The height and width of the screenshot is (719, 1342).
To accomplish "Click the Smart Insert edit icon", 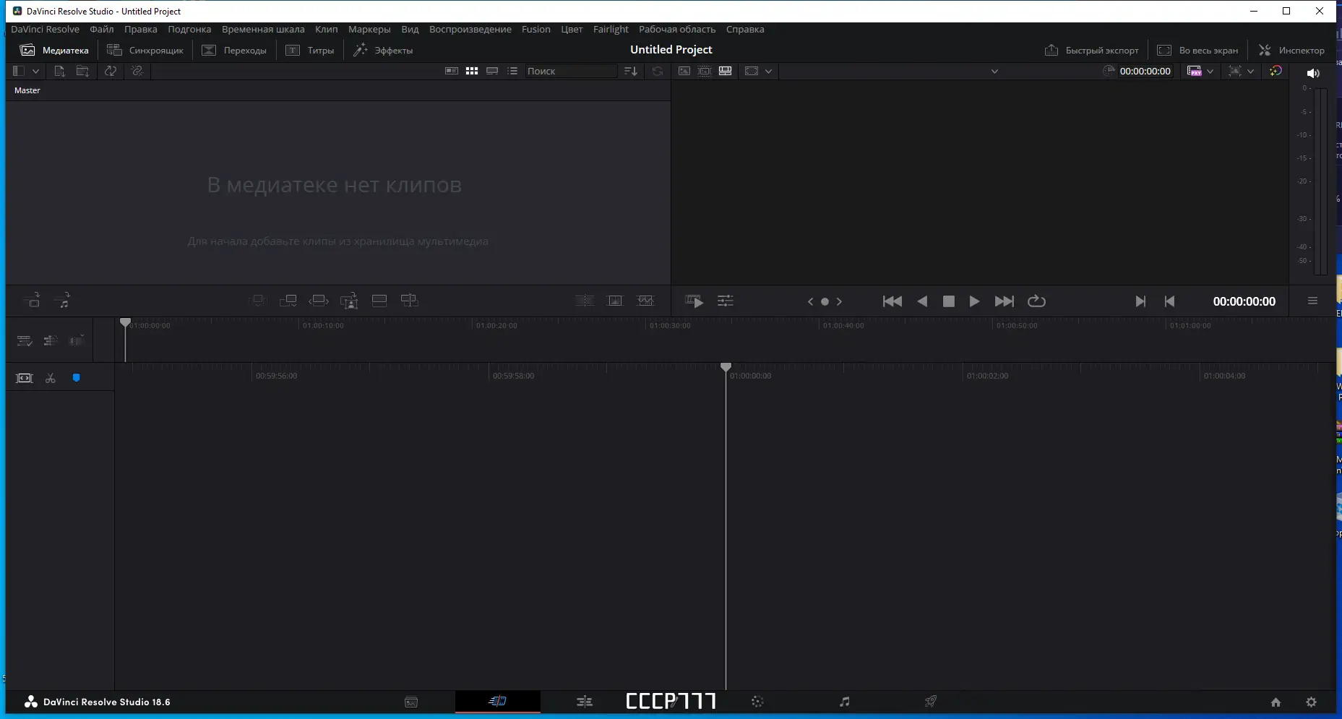I will 258,301.
